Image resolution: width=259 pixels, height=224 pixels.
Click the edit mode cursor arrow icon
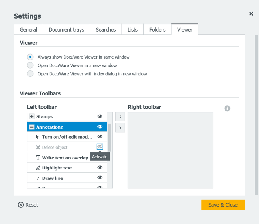click(x=38, y=137)
